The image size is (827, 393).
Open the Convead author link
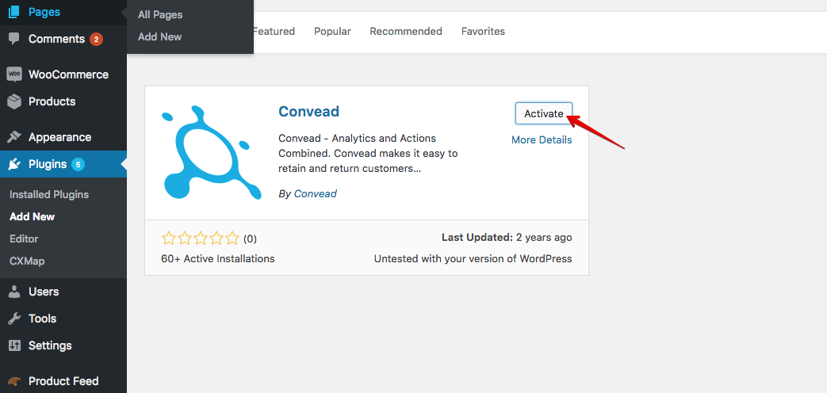click(315, 194)
